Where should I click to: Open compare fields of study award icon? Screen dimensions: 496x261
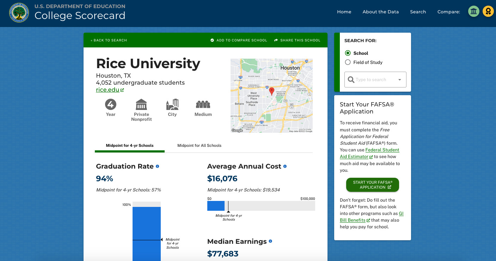point(488,12)
